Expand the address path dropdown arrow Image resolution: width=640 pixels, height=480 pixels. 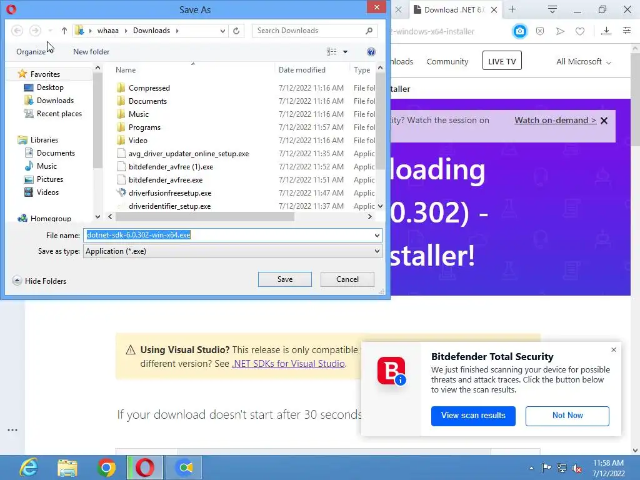222,31
